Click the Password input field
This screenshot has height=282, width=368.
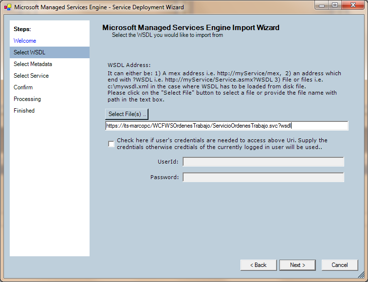pos(263,177)
